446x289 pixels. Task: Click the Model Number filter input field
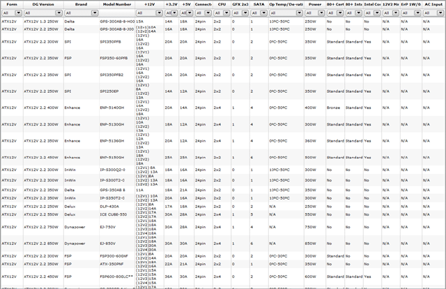click(x=117, y=13)
